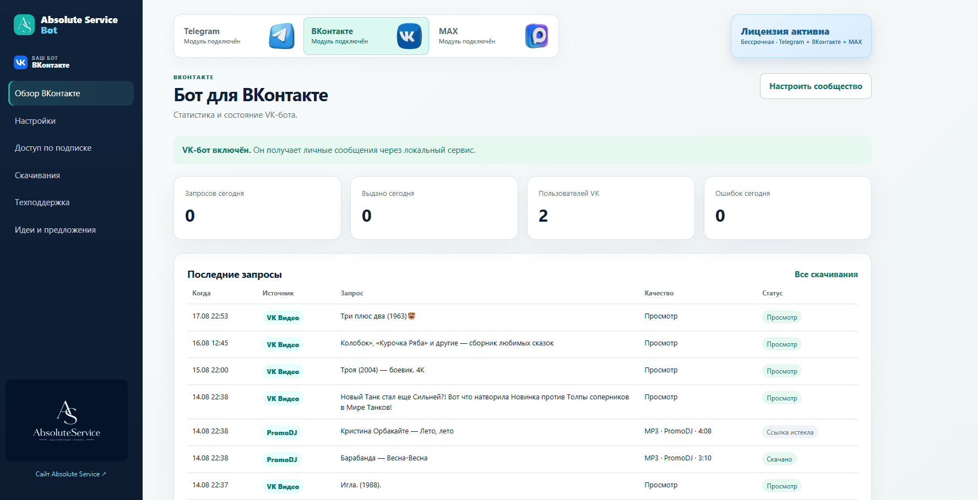Screen dimensions: 978x500
Task: Visit 'Сайт Absolute Service' link
Action: (70, 474)
